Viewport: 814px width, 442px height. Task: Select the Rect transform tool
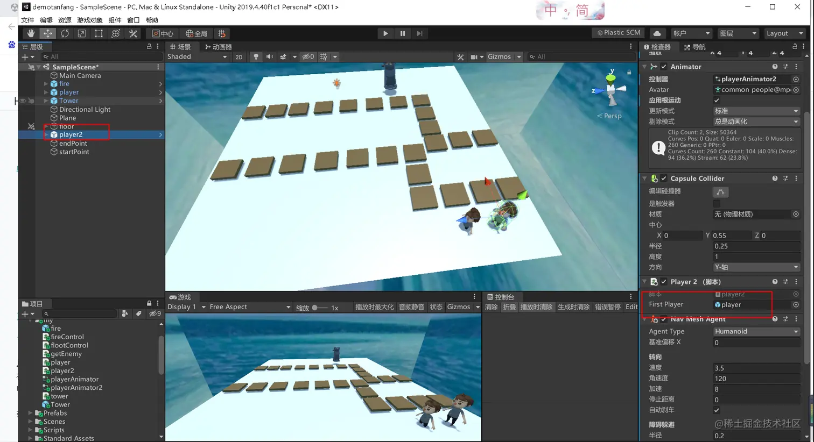(x=99, y=33)
